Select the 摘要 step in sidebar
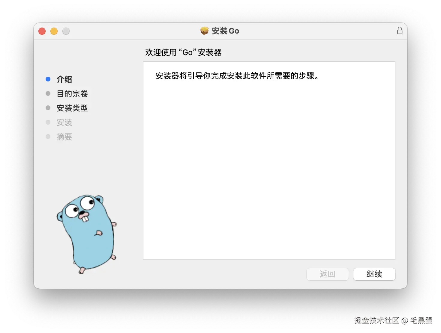 point(64,137)
